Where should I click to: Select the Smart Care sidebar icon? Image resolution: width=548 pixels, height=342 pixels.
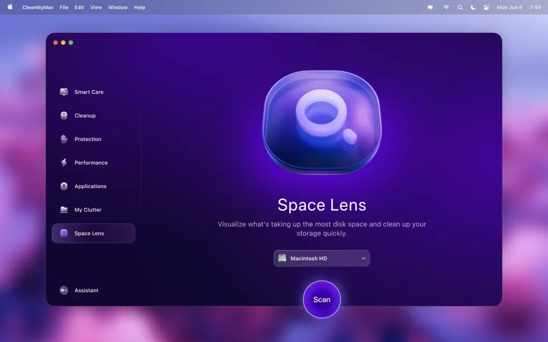click(x=64, y=92)
